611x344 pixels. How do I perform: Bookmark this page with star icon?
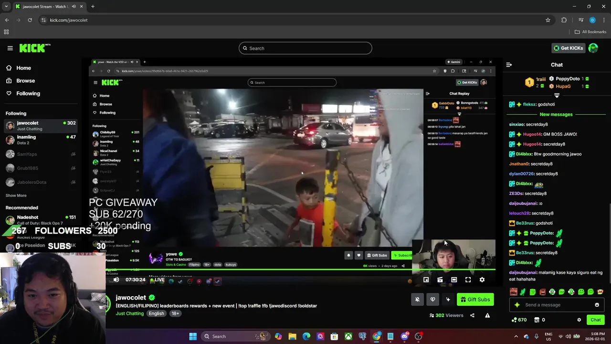click(x=548, y=20)
